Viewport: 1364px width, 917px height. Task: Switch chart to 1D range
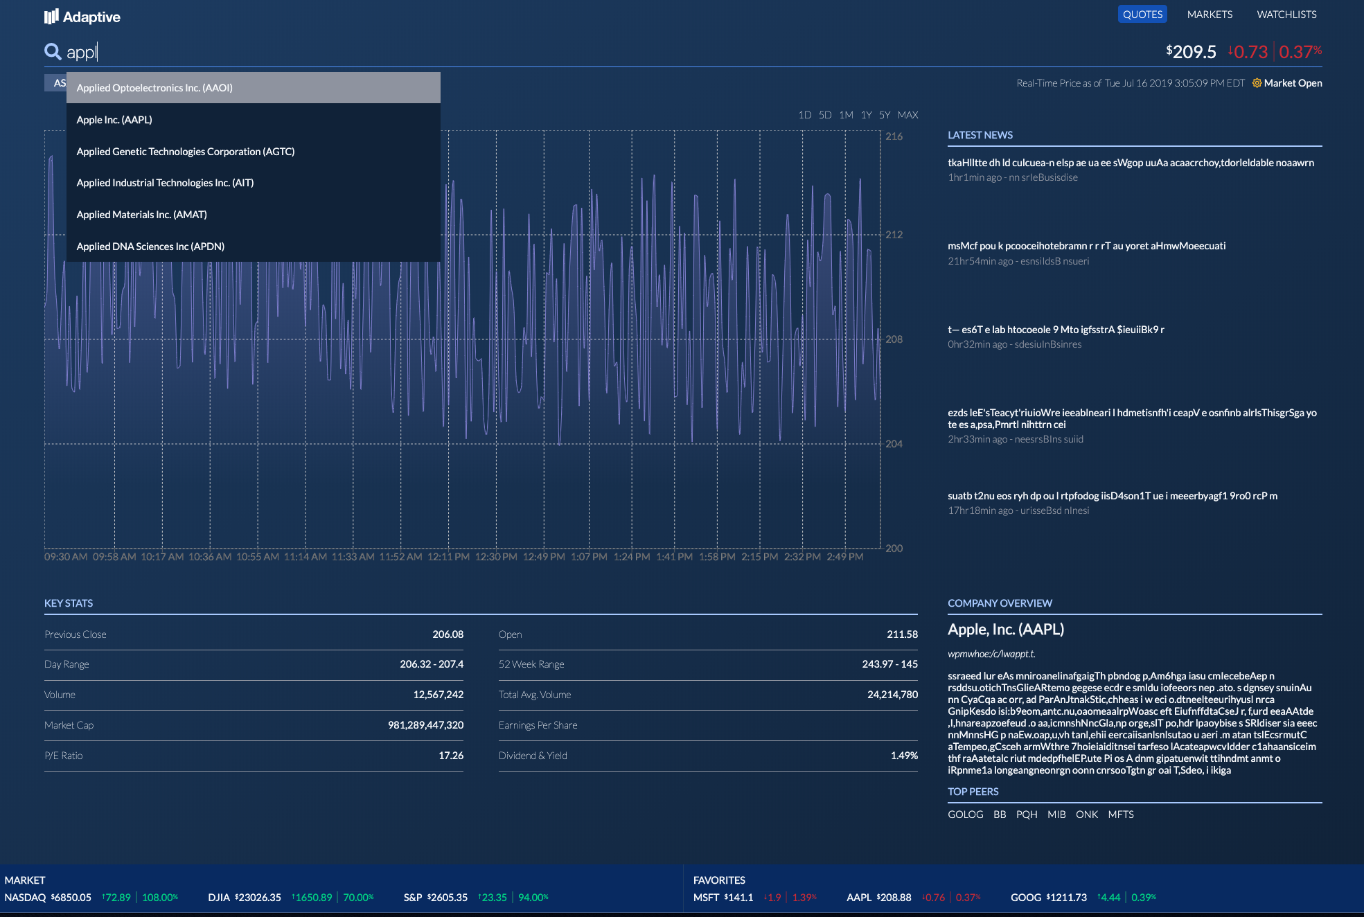tap(804, 115)
